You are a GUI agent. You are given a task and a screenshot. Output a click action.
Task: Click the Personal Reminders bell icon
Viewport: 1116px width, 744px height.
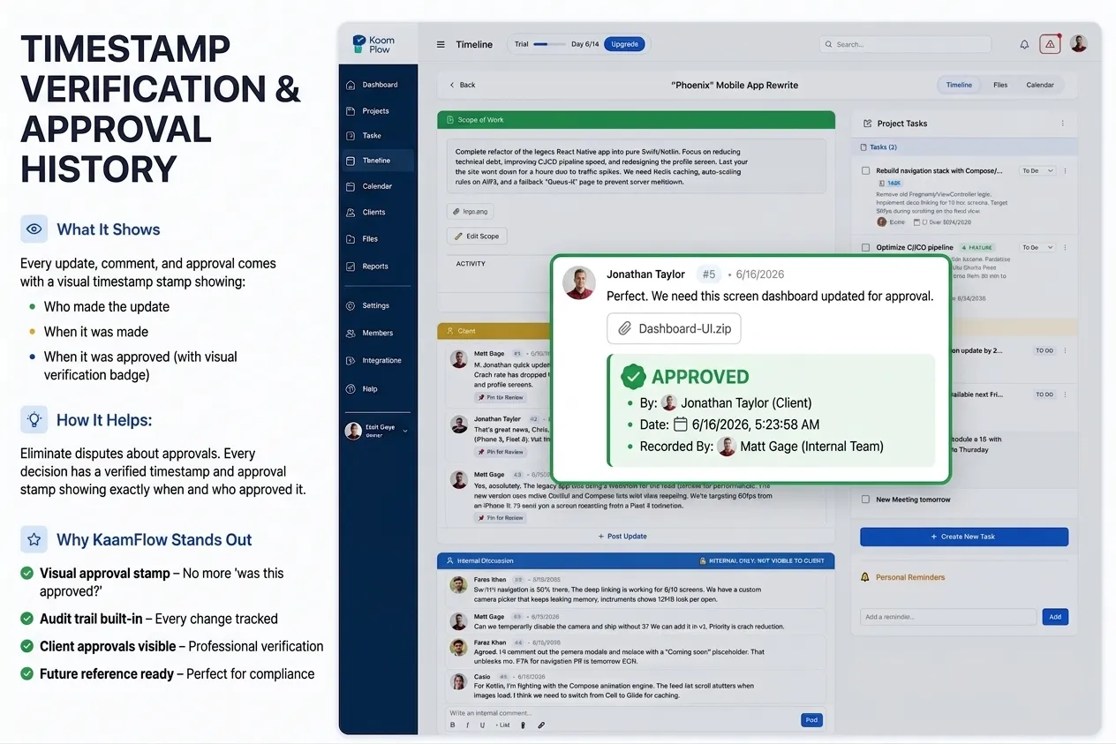pos(865,577)
